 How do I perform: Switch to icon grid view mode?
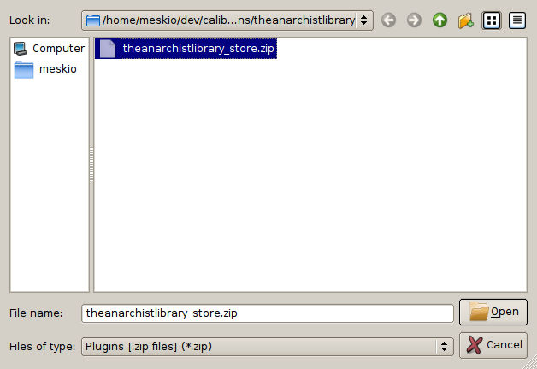pos(492,20)
